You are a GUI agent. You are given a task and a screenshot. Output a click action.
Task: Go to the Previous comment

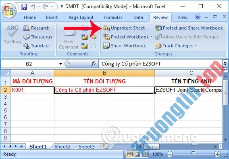pos(84,37)
